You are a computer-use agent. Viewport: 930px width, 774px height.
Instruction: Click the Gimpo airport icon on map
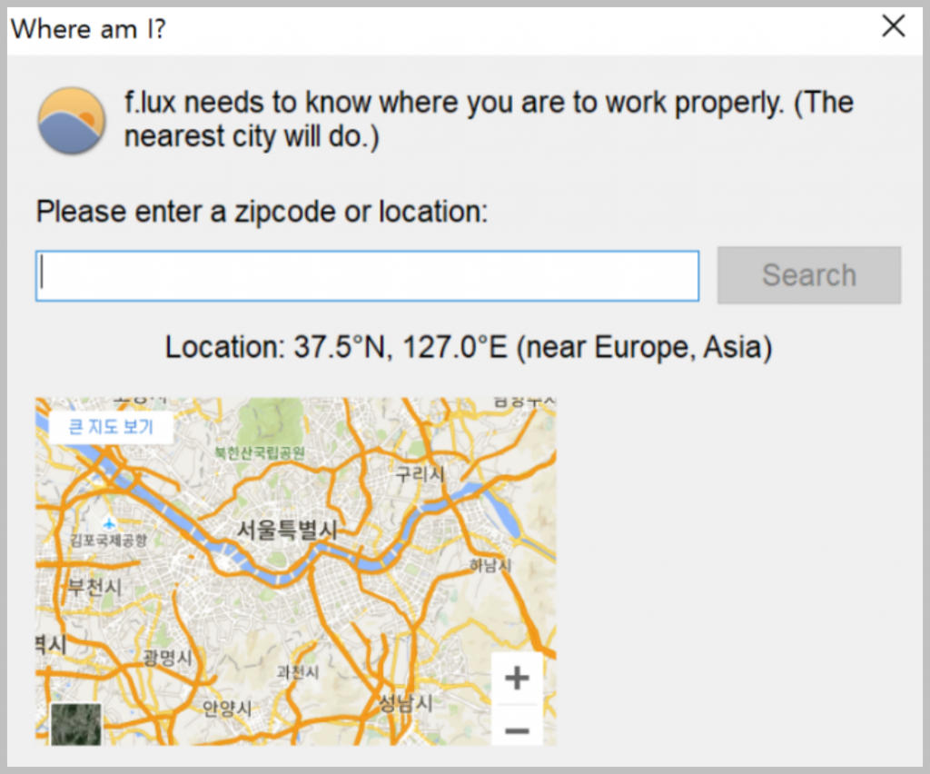(x=109, y=523)
